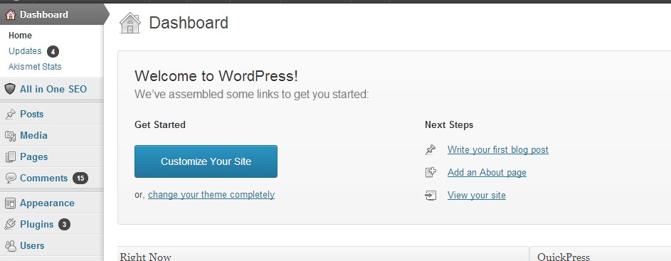Click the Comments speech bubble icon

click(10, 178)
